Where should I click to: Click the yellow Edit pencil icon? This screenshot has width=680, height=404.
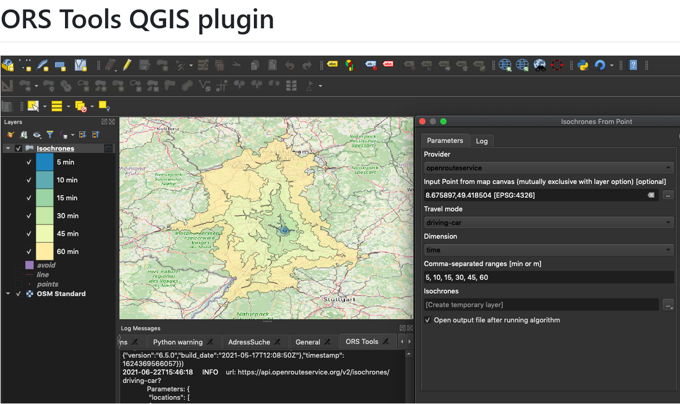[127, 65]
